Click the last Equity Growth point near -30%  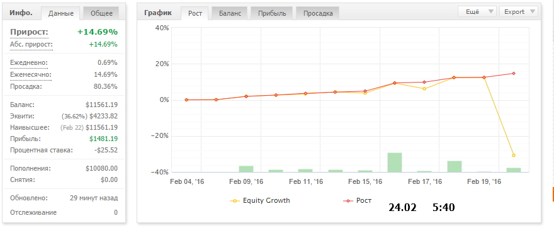click(x=514, y=156)
